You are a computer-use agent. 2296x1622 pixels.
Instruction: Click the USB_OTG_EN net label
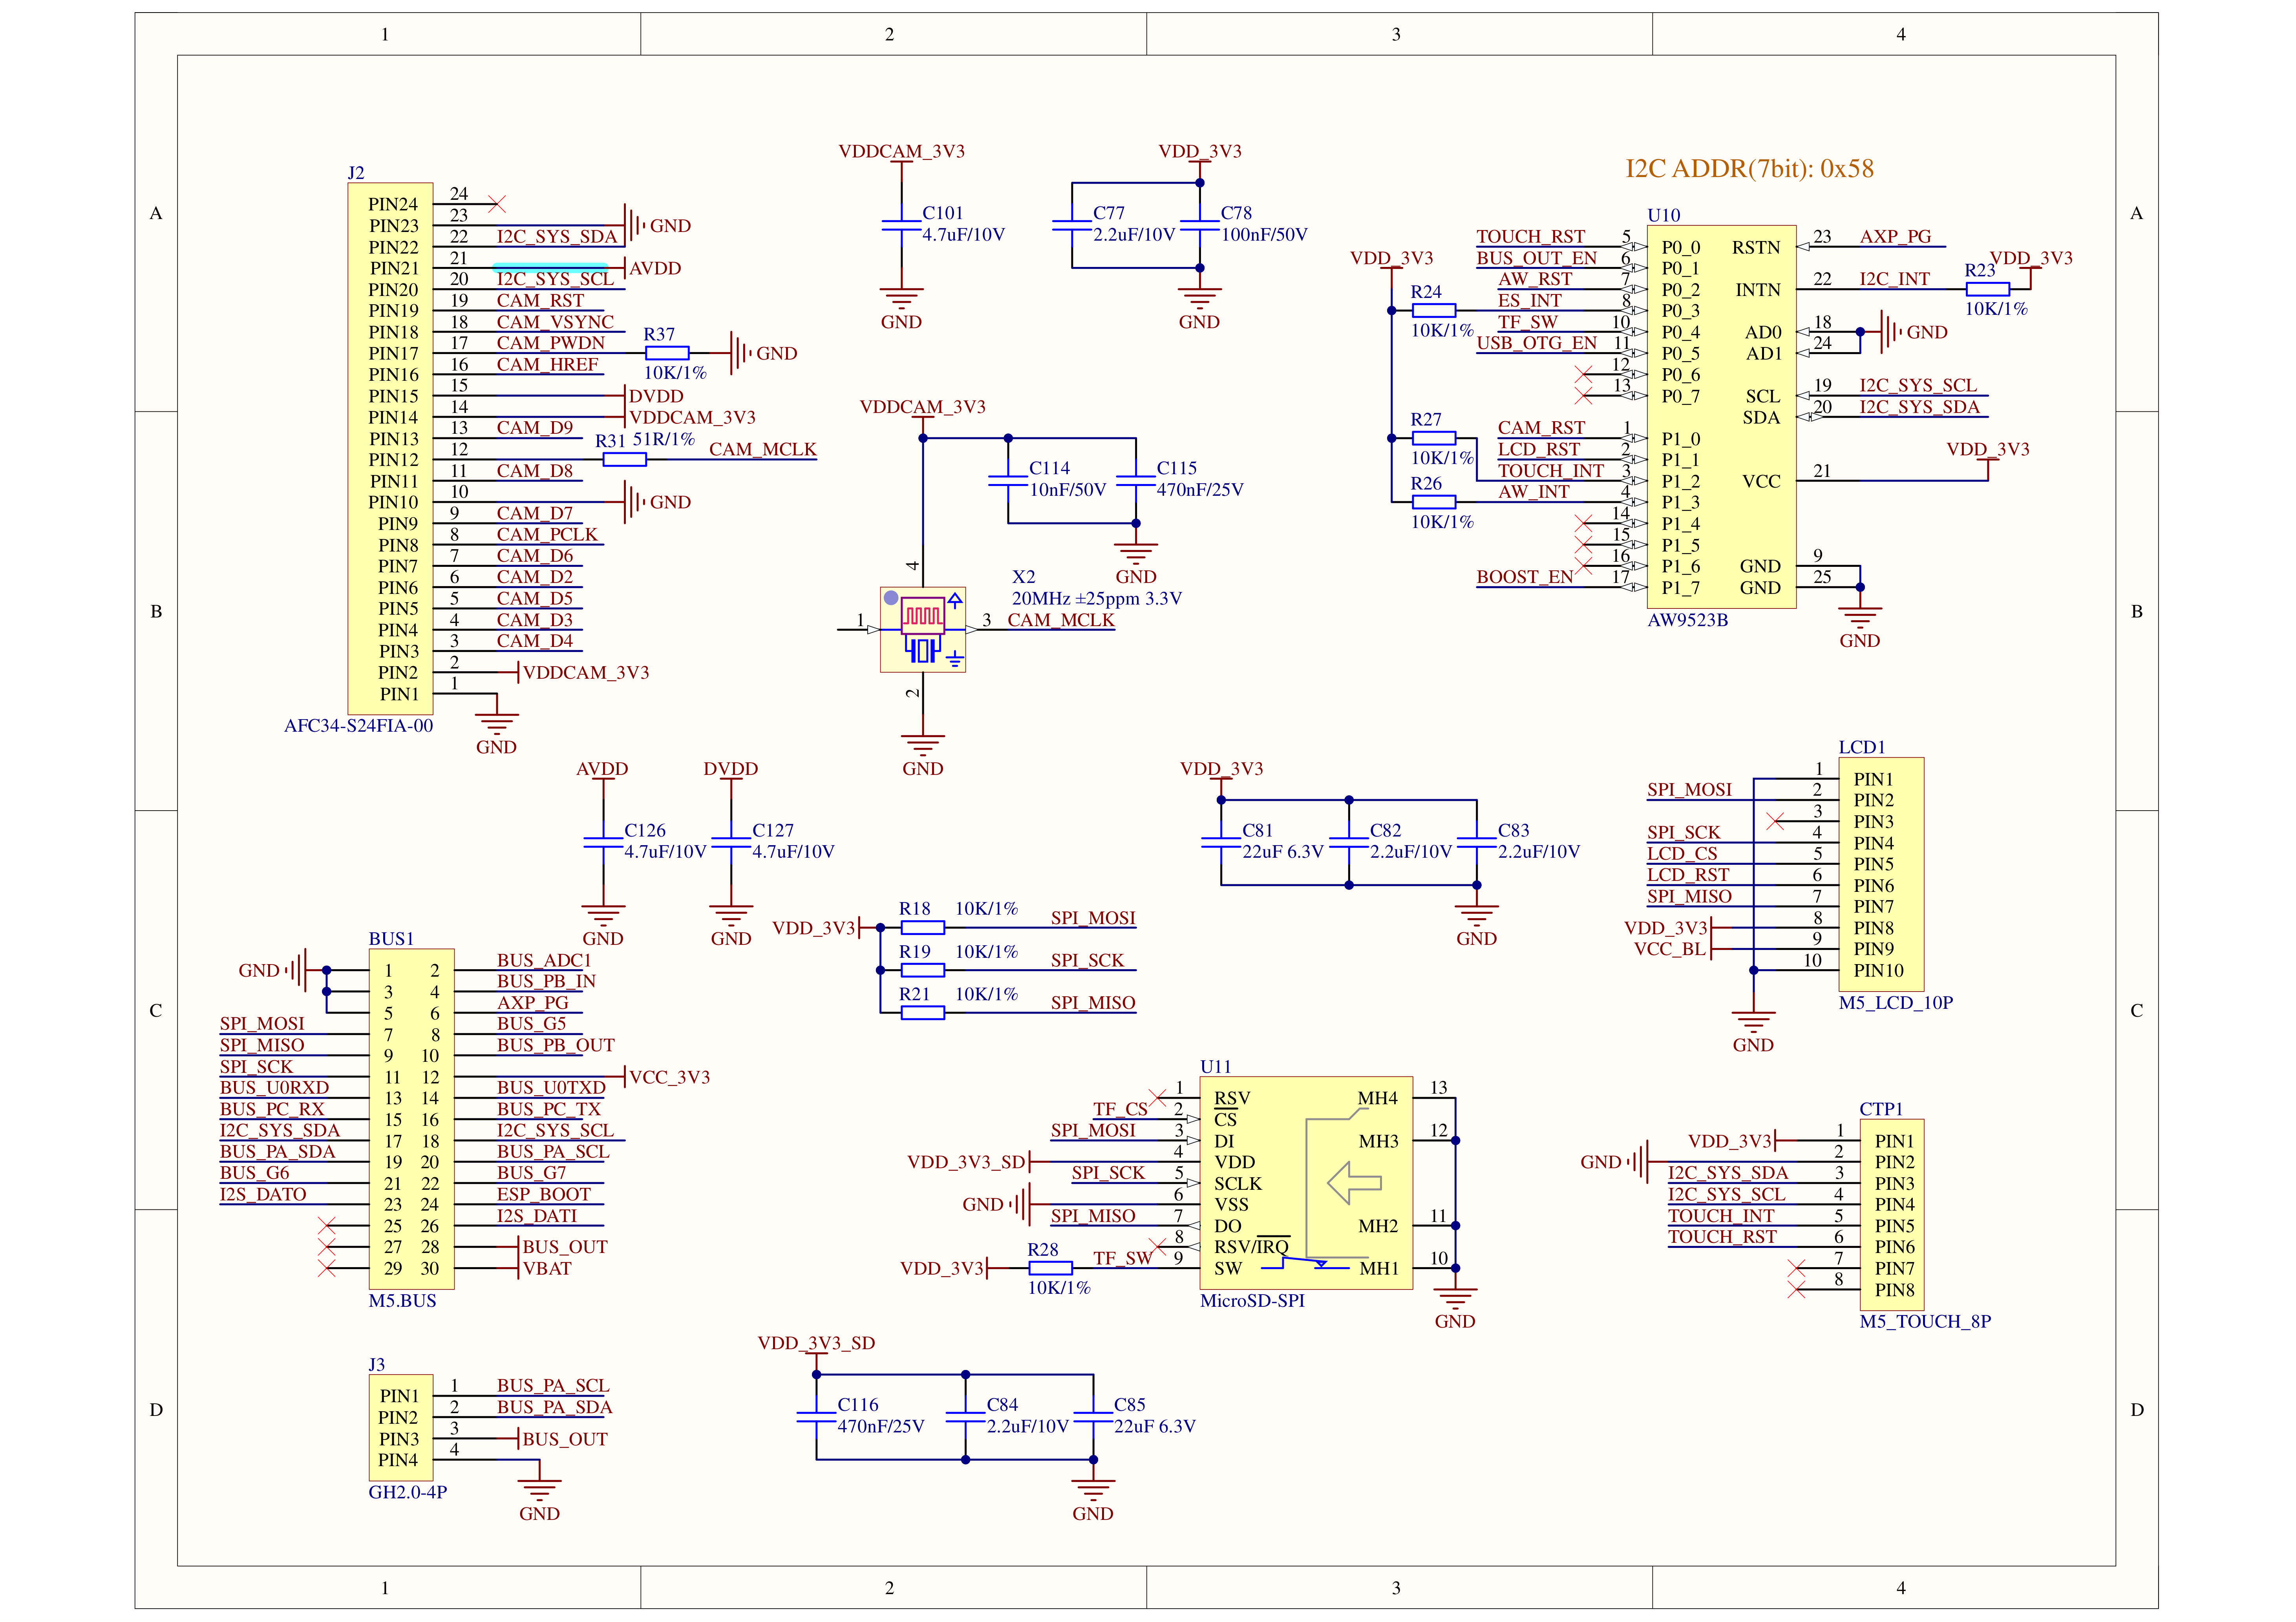point(1537,343)
